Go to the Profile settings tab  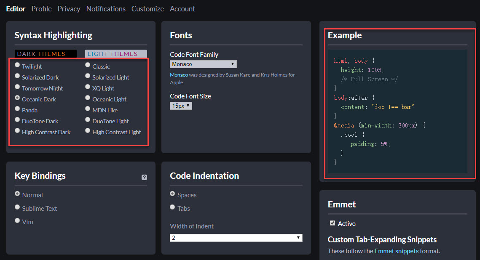pos(41,9)
